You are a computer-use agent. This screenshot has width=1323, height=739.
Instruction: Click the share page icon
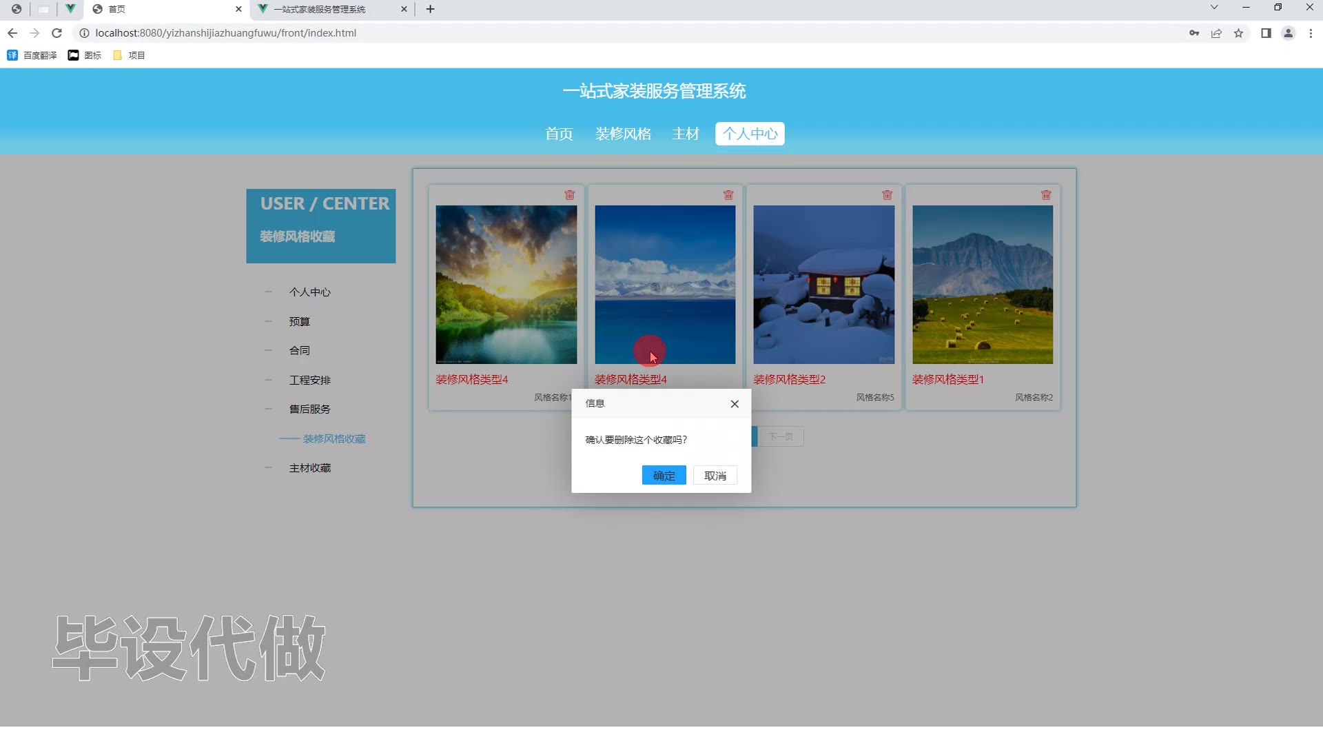[1216, 33]
